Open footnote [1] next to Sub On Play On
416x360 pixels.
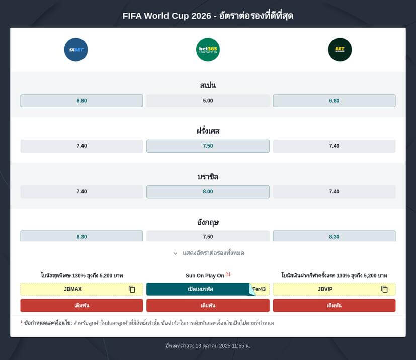tap(228, 274)
